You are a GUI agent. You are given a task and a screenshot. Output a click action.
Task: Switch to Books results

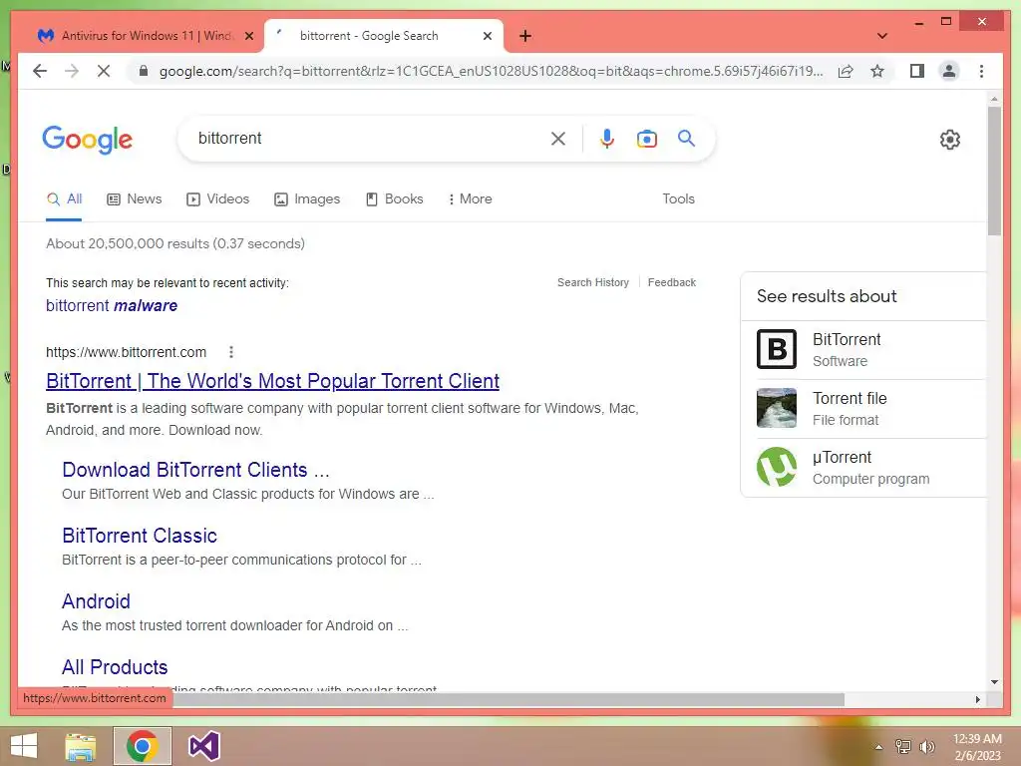(395, 199)
